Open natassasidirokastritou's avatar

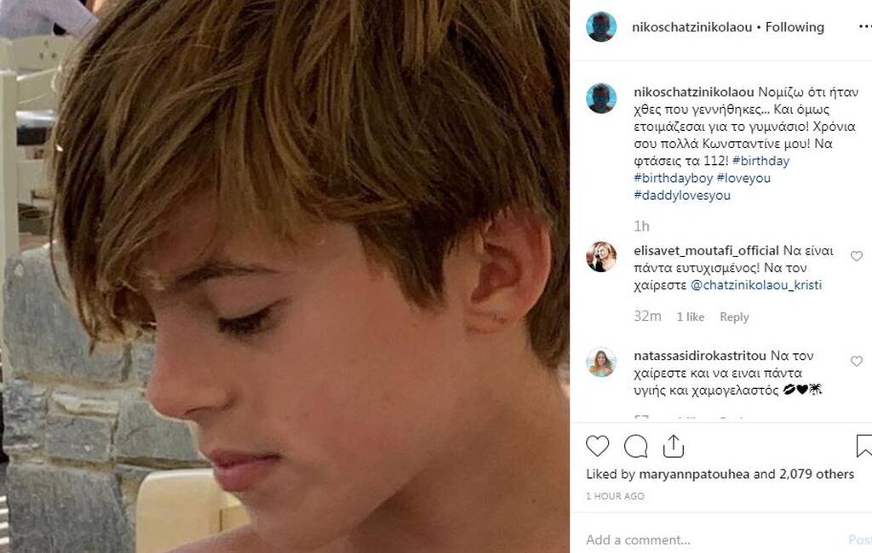[601, 362]
